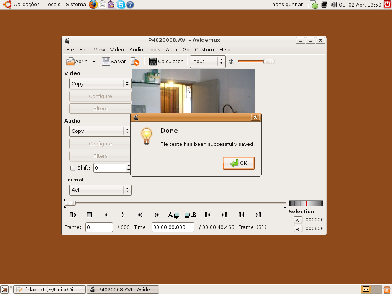Open the Help menu
Image resolution: width=392 pixels, height=294 pixels.
tap(225, 49)
